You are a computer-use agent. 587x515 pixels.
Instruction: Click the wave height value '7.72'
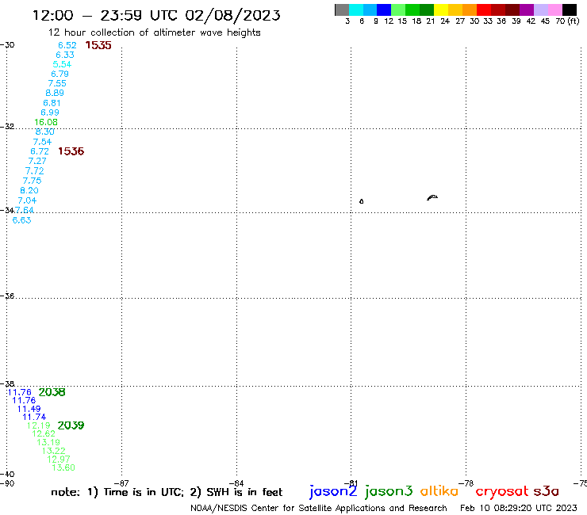[x=35, y=171]
